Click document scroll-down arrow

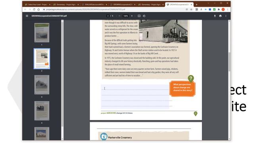pos(229,139)
